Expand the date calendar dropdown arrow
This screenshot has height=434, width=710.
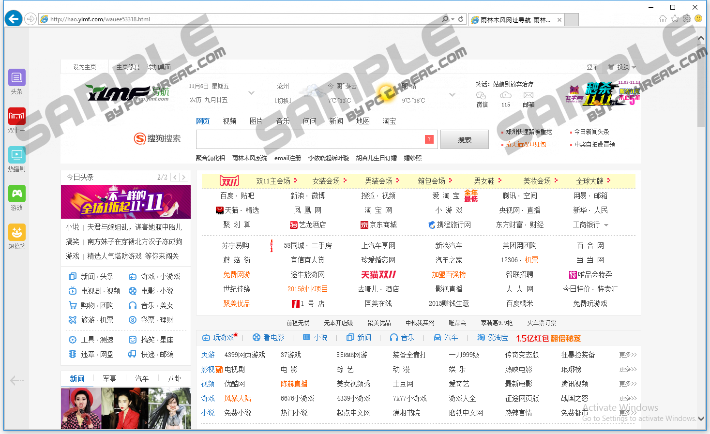click(251, 93)
